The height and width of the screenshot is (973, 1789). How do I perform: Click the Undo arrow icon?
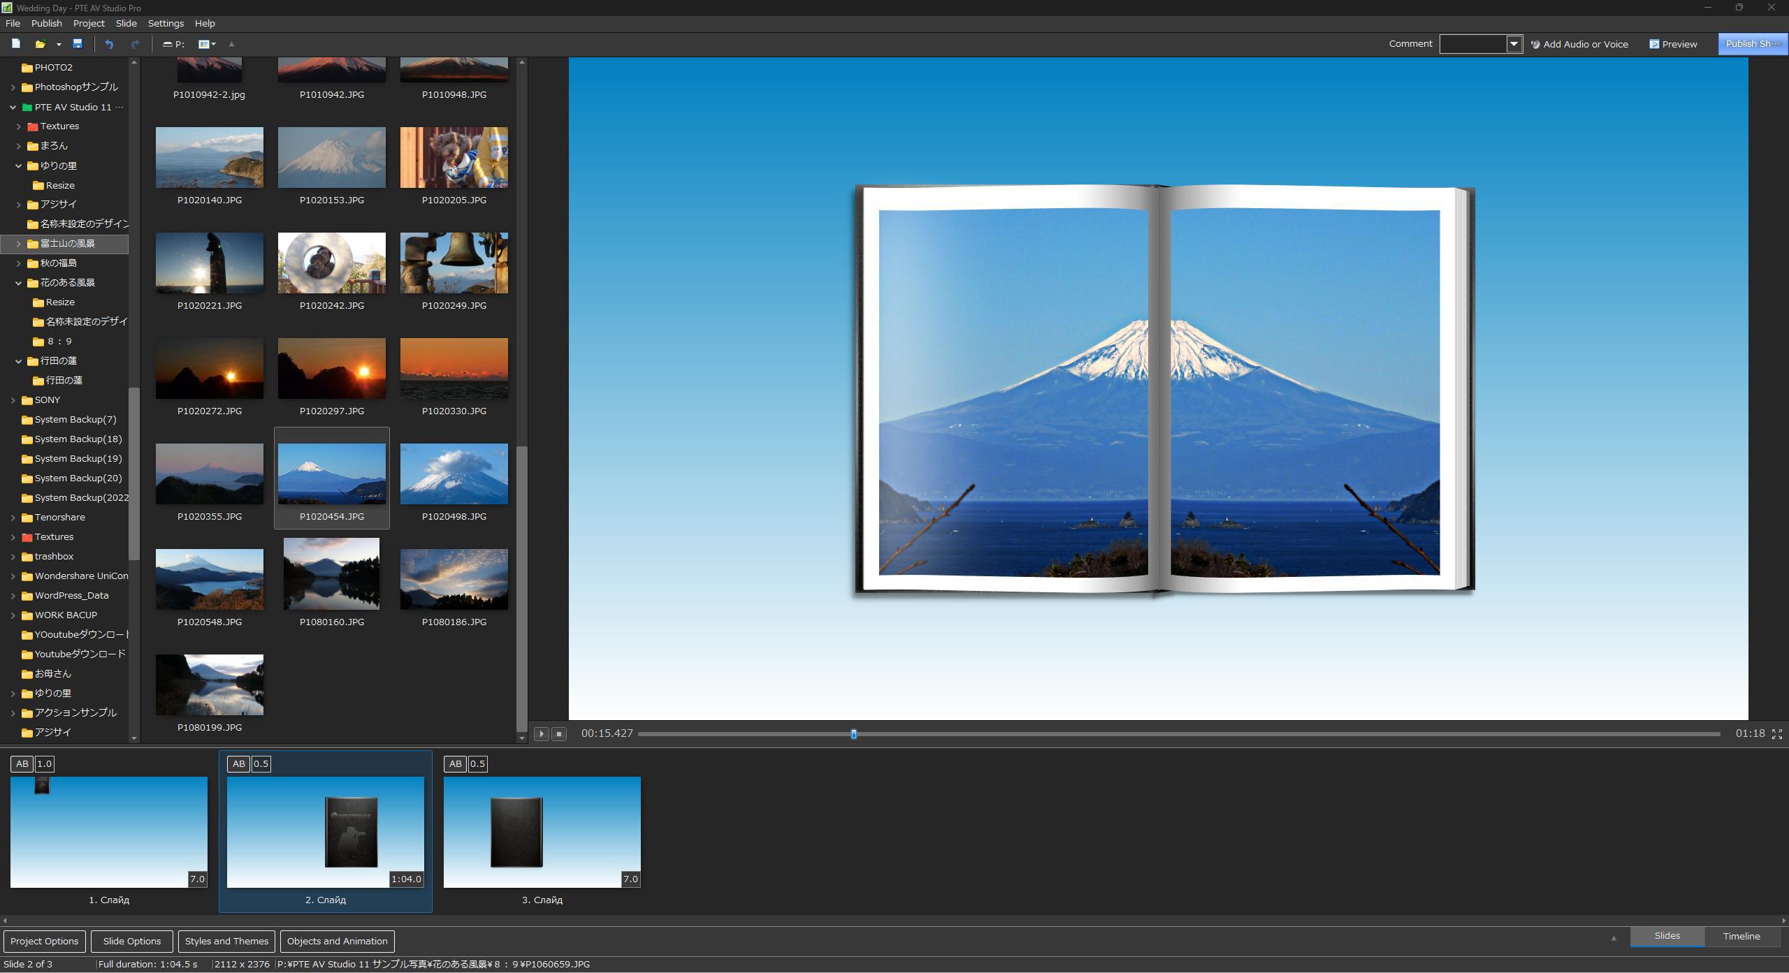109,44
